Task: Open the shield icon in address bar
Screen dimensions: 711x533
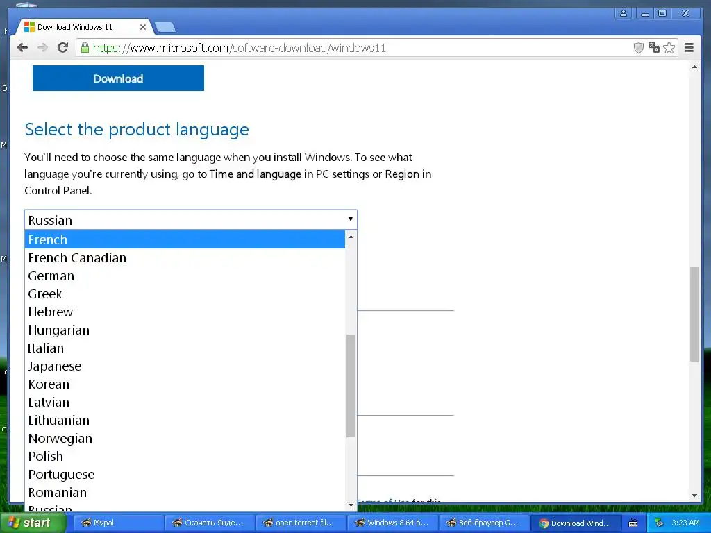Action: pyautogui.click(x=639, y=48)
